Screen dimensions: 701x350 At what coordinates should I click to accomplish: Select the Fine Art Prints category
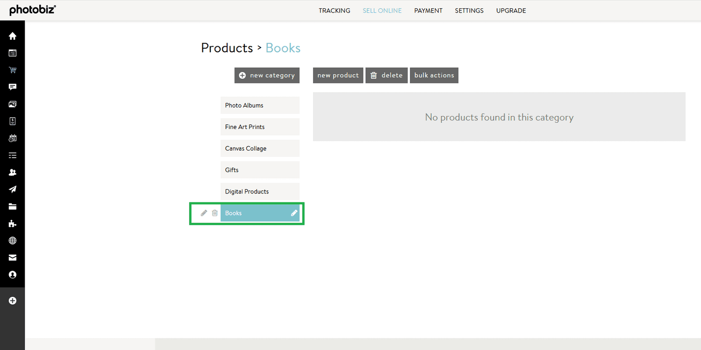pyautogui.click(x=260, y=127)
